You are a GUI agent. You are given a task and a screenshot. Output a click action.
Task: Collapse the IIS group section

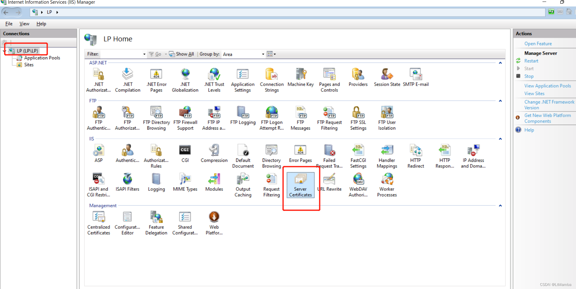coord(500,139)
